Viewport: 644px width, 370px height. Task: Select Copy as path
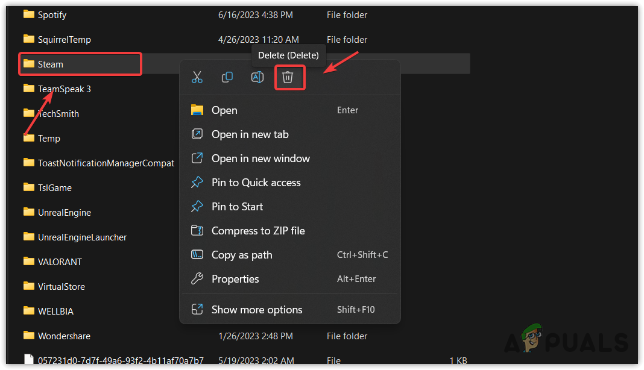pos(242,255)
